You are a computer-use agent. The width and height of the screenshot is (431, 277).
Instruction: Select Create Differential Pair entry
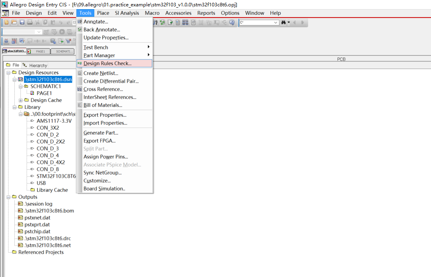114,81
